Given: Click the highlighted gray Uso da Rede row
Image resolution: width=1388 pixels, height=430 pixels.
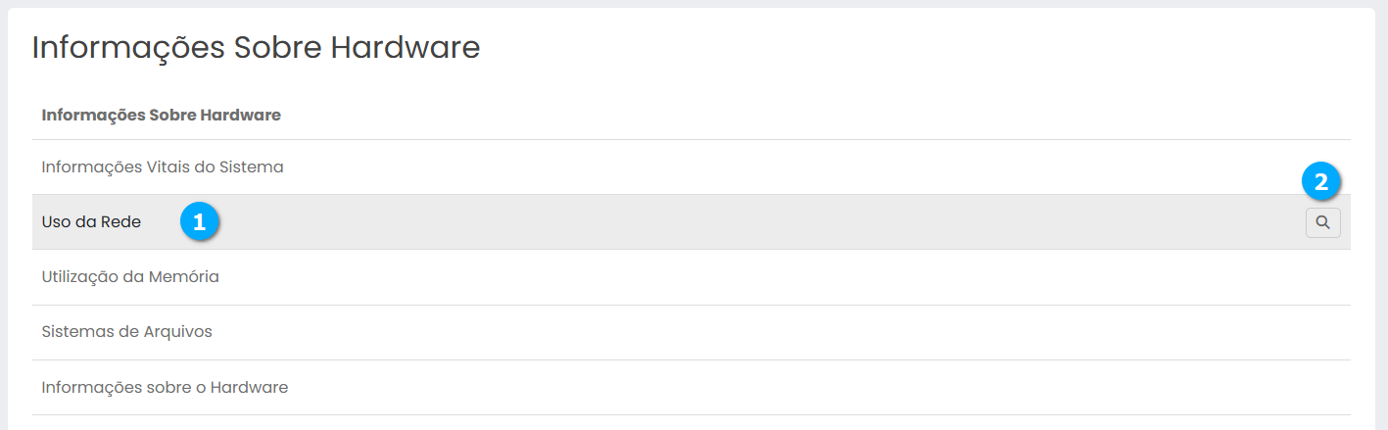Looking at the screenshot, I should (x=686, y=222).
